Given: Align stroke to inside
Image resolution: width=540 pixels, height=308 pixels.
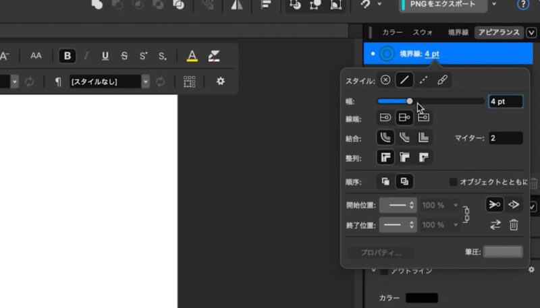Looking at the screenshot, I should 404,158.
